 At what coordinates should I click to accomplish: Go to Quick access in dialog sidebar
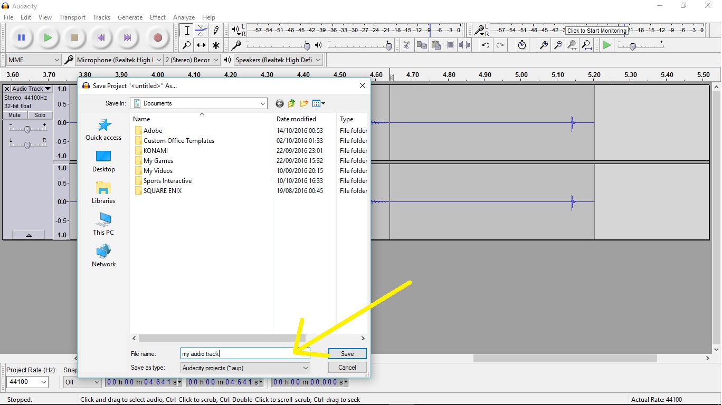click(103, 129)
